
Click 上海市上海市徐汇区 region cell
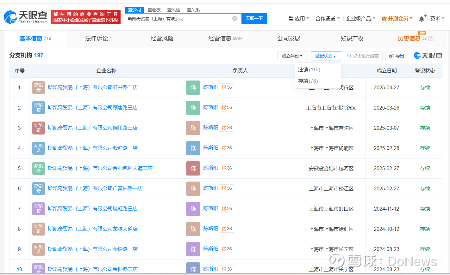[331, 229]
